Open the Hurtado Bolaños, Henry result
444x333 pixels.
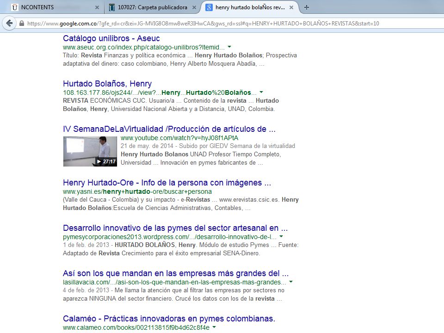click(x=107, y=84)
